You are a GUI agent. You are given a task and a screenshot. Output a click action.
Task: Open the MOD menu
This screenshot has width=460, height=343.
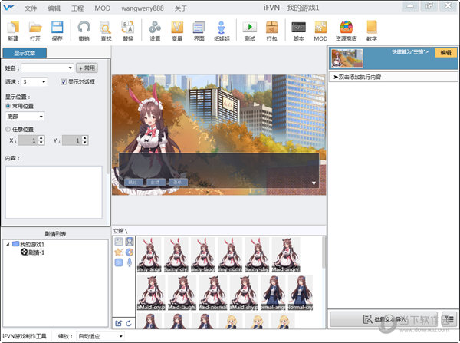point(103,8)
